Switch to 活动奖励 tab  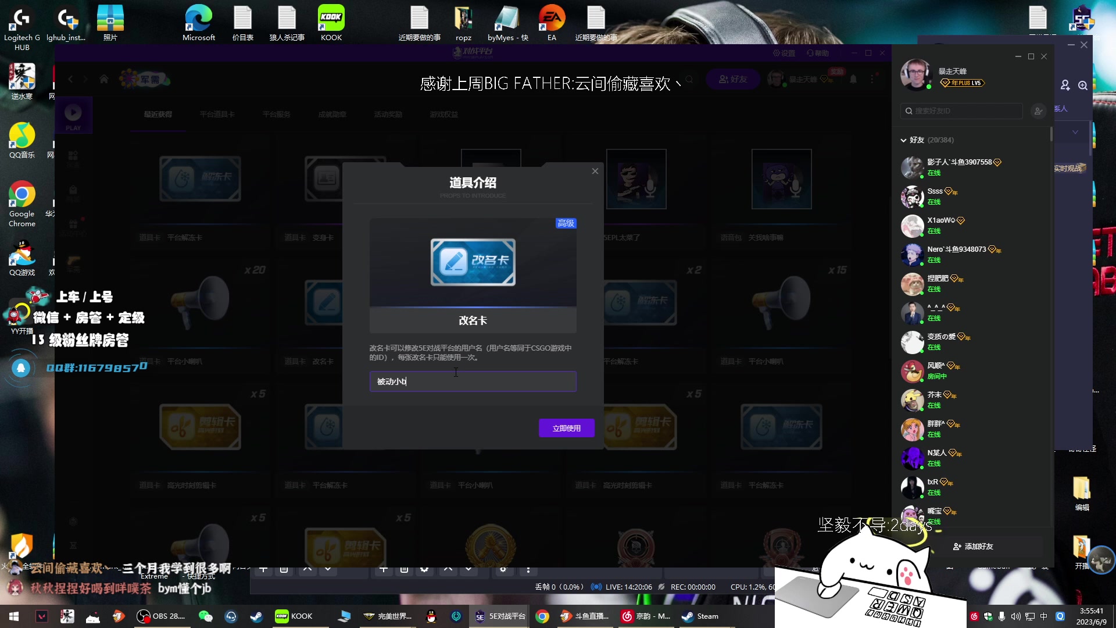coord(388,115)
